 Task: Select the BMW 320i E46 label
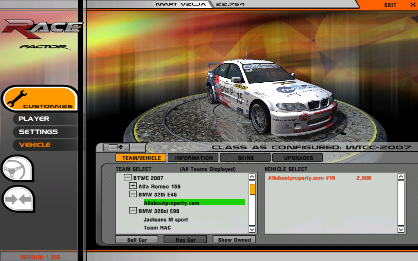tap(158, 195)
